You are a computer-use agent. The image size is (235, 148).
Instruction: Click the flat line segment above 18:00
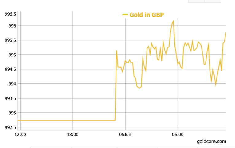tap(73, 120)
